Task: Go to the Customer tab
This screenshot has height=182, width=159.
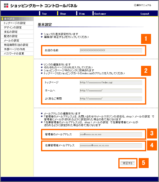Action: [100, 14]
